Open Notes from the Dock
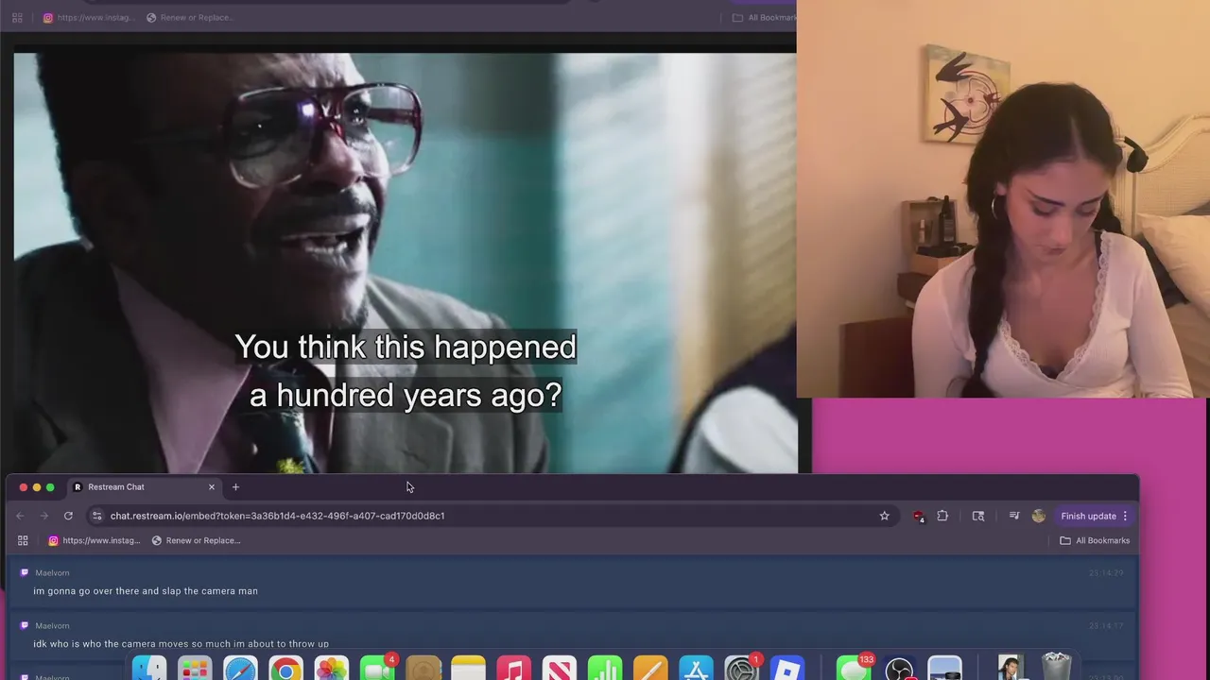This screenshot has height=680, width=1210. point(468,668)
